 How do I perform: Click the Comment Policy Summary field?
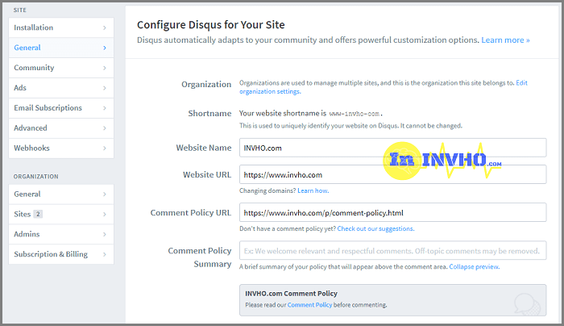tap(392, 250)
